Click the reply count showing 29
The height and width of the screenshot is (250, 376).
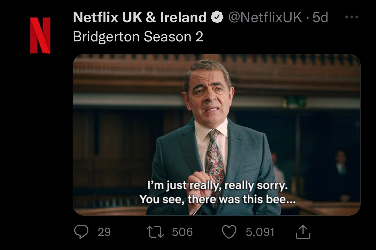pyautogui.click(x=104, y=232)
